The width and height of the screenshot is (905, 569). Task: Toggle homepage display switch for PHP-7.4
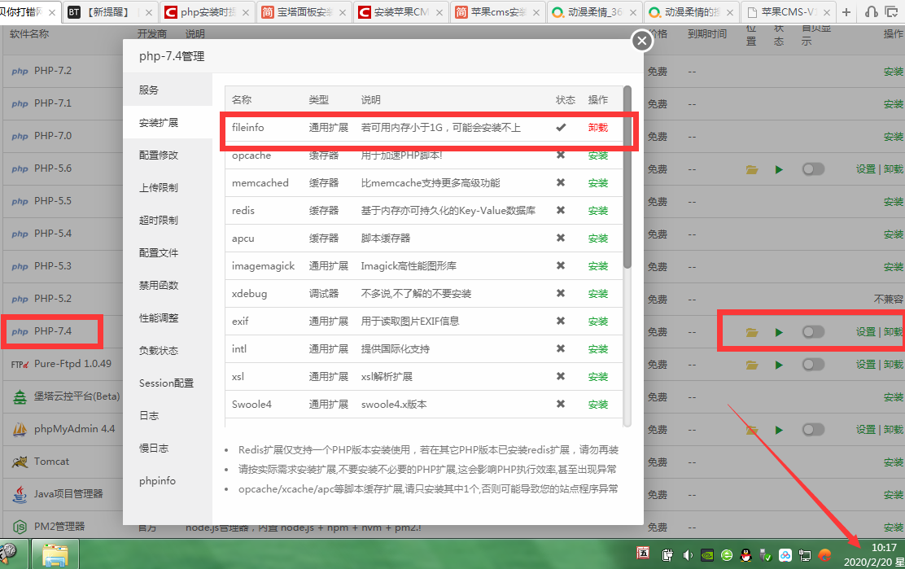[x=812, y=332]
